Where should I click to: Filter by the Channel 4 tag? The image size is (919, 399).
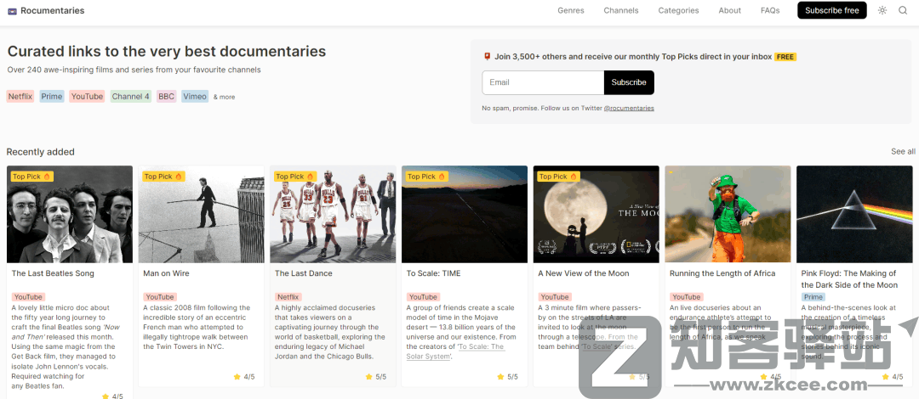[x=130, y=97]
